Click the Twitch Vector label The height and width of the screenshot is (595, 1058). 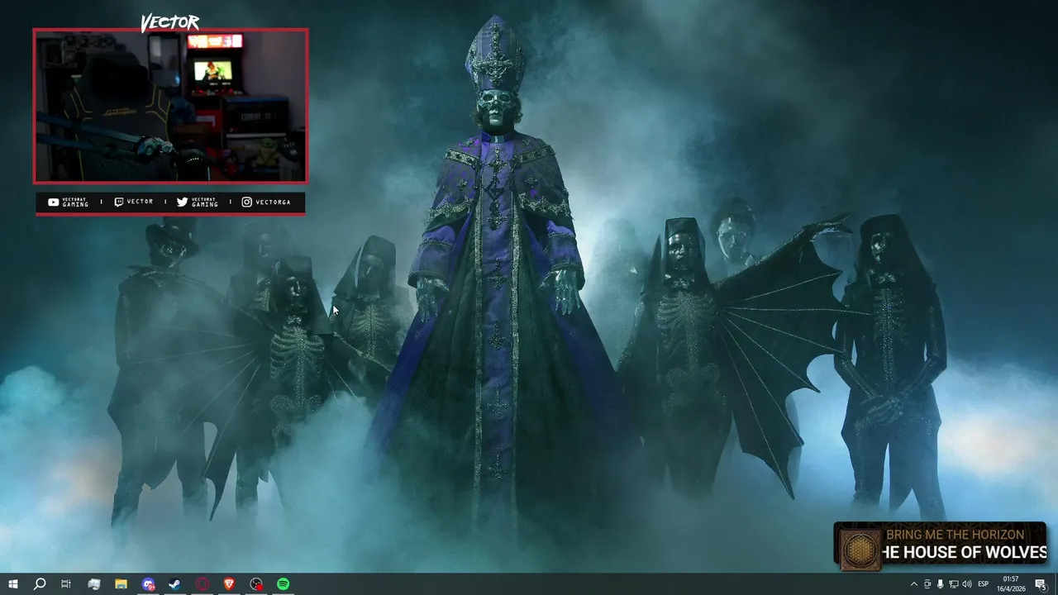click(133, 202)
